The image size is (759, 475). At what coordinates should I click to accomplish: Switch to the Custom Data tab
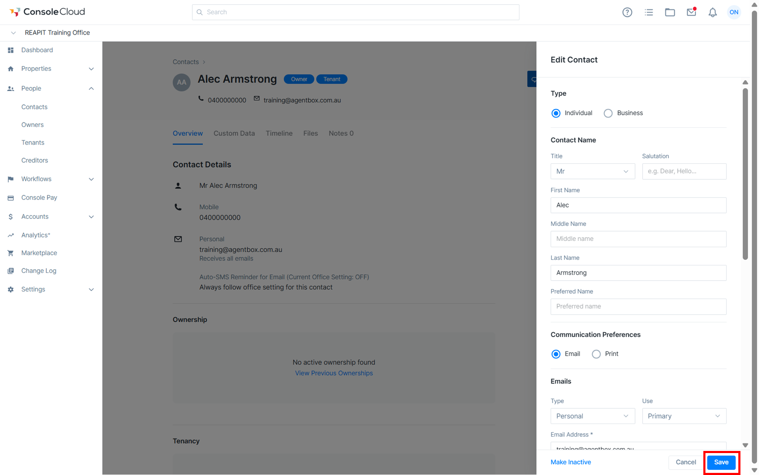234,133
